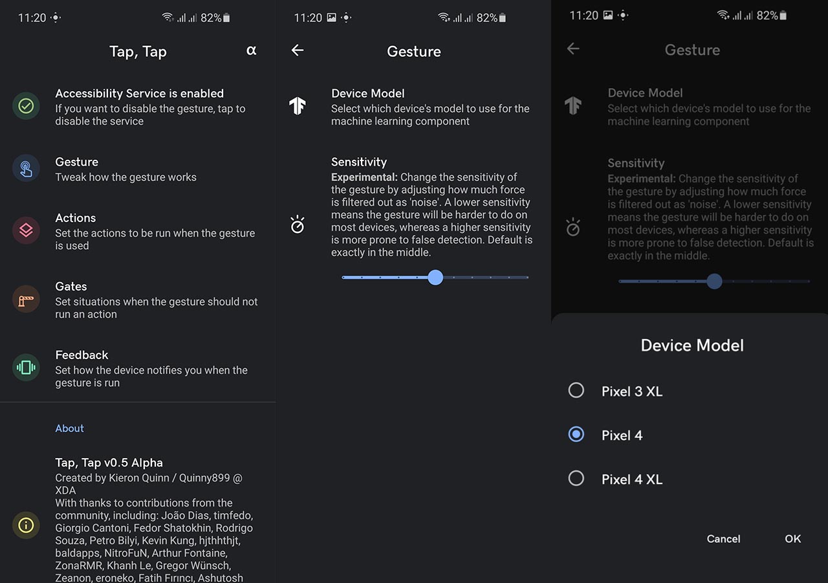Click the dimmed back arrow behind the dialog
This screenshot has height=583, width=828.
click(573, 49)
